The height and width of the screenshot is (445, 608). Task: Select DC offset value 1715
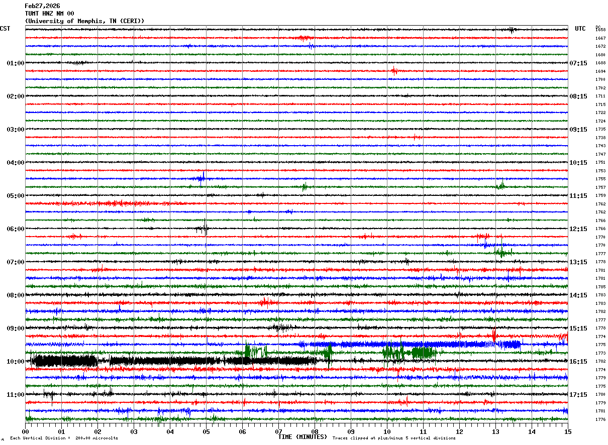click(x=600, y=104)
